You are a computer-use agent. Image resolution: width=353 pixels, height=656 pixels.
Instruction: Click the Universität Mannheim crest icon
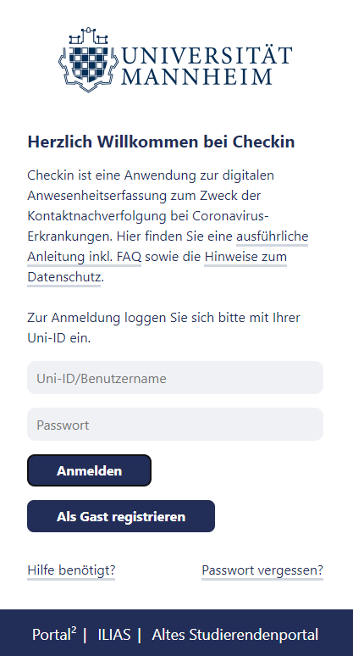[88, 59]
